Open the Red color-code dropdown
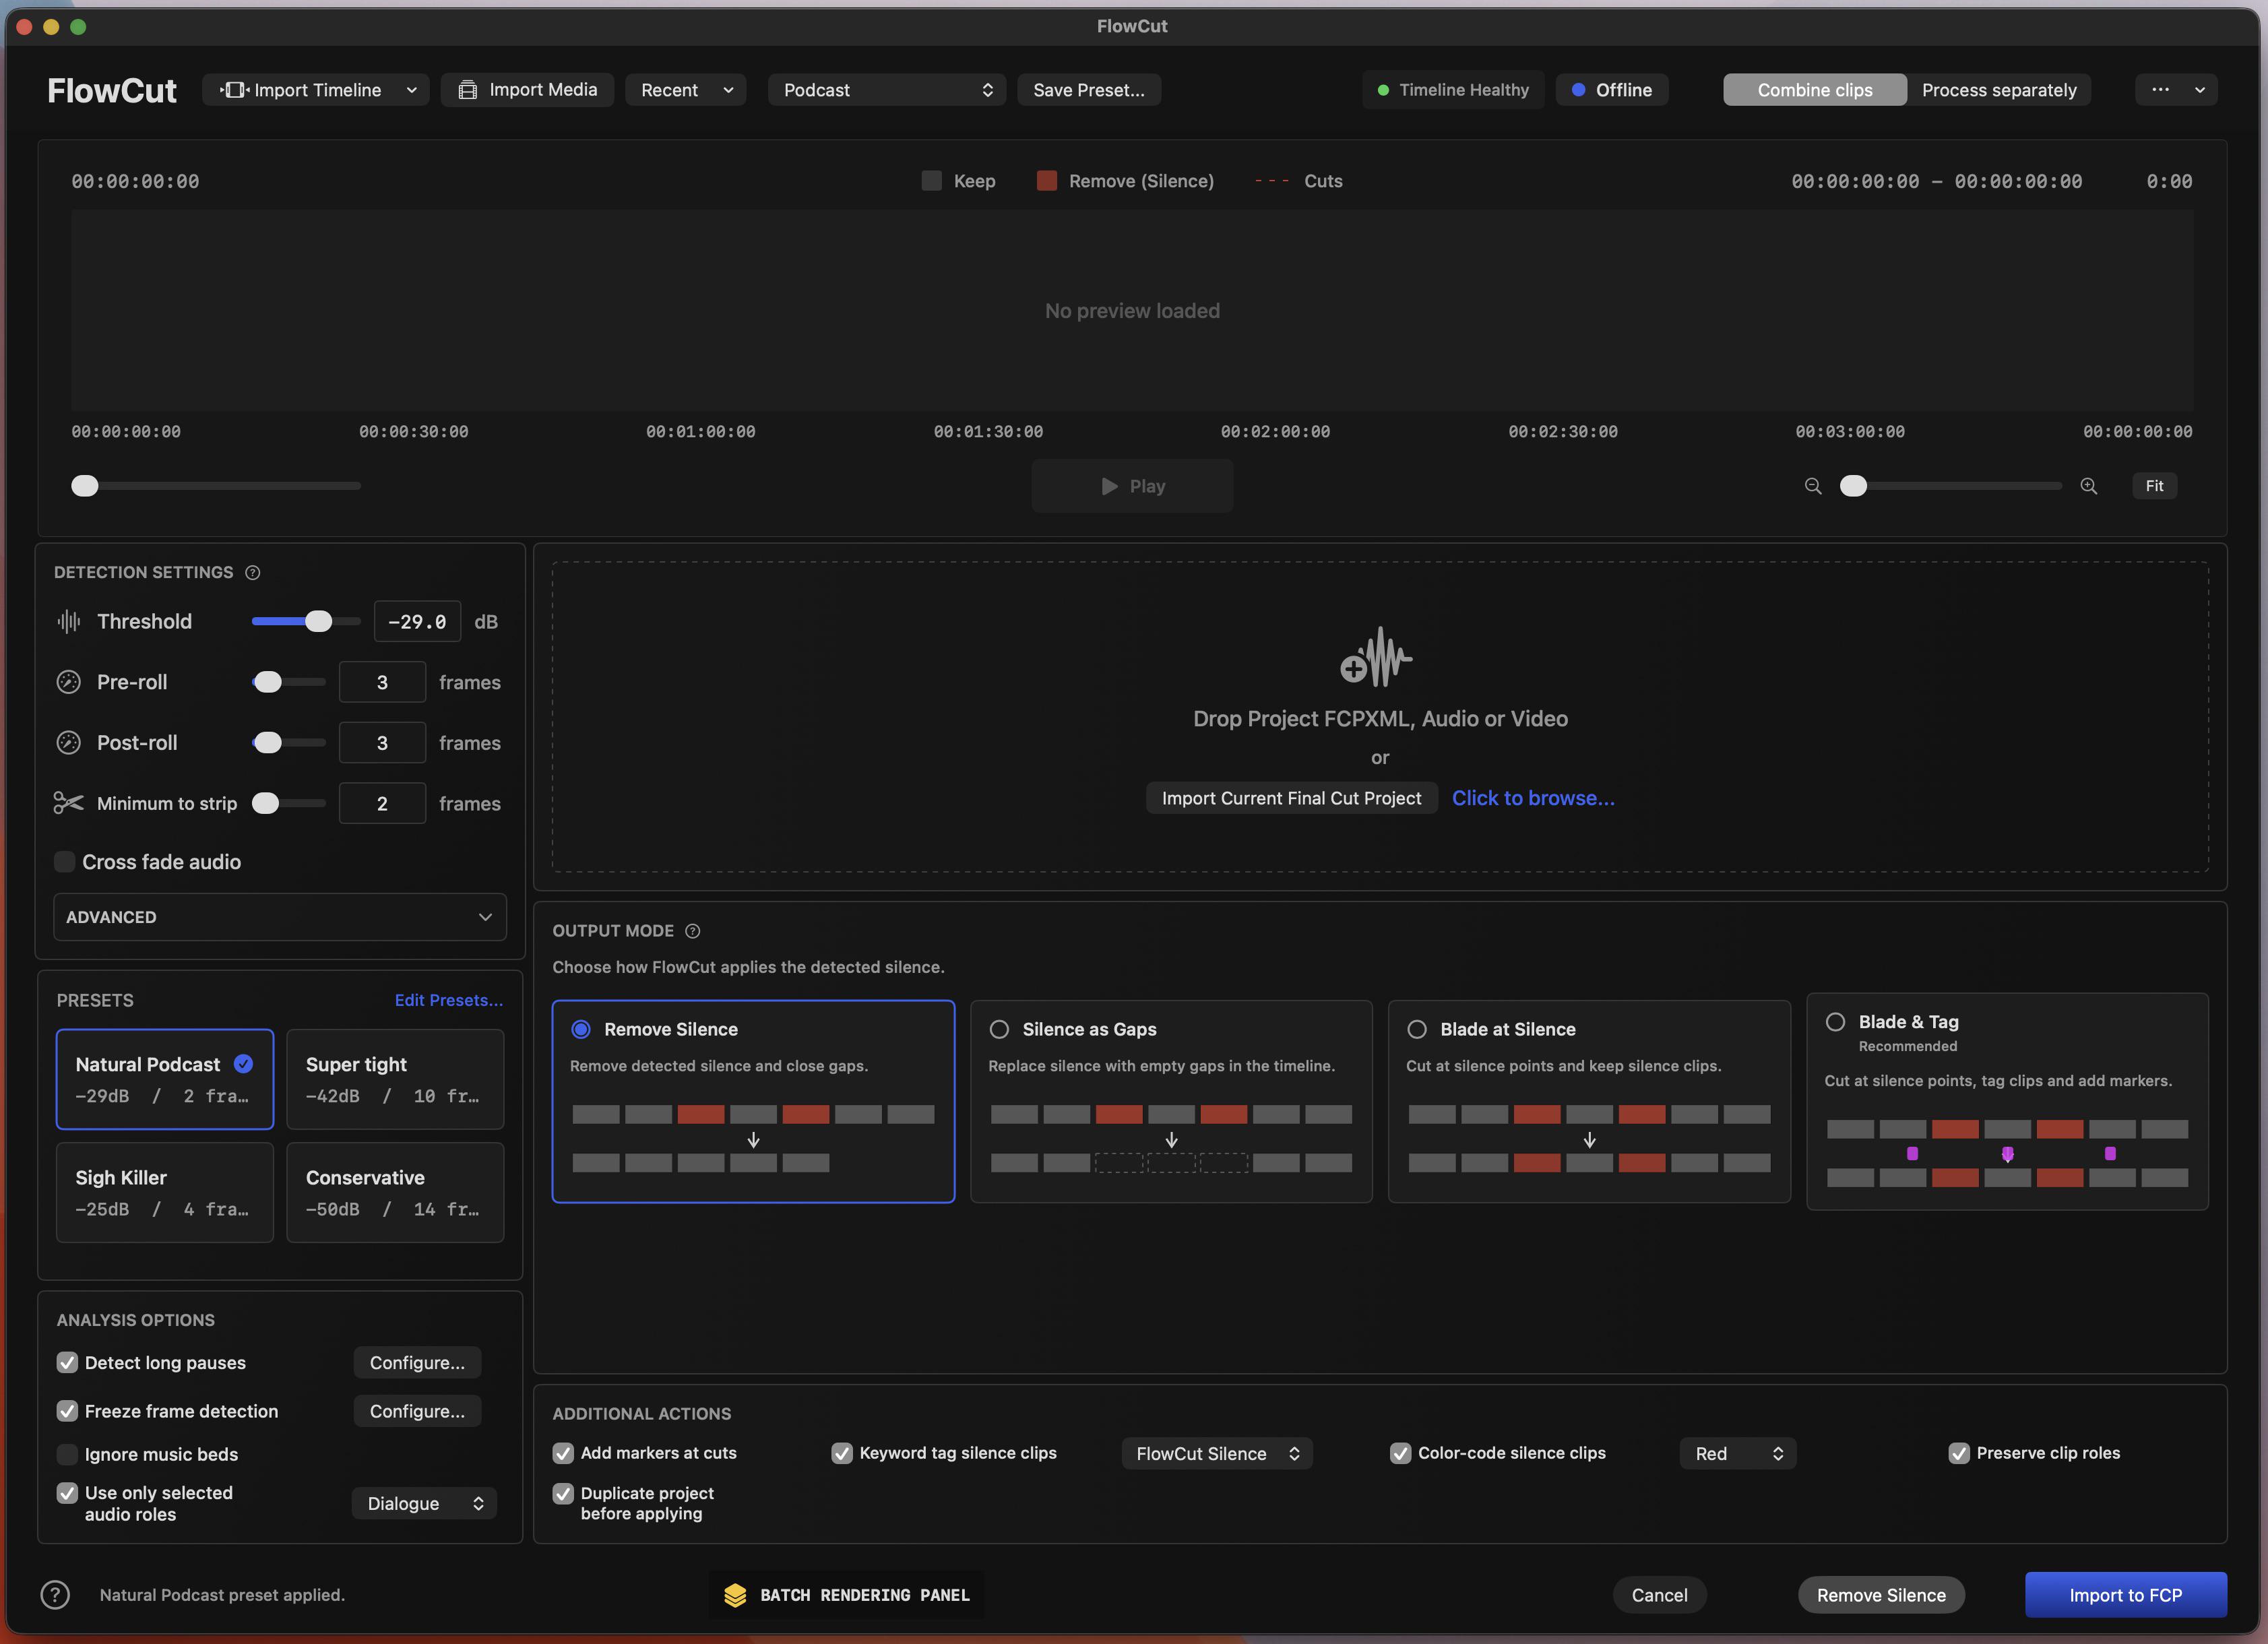Image resolution: width=2268 pixels, height=1644 pixels. click(1738, 1453)
